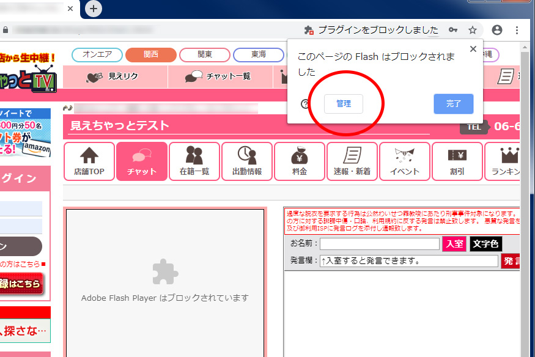535x357 pixels.
Task: Click the blocked Flash plugin puzzle piece
Action: [165, 272]
